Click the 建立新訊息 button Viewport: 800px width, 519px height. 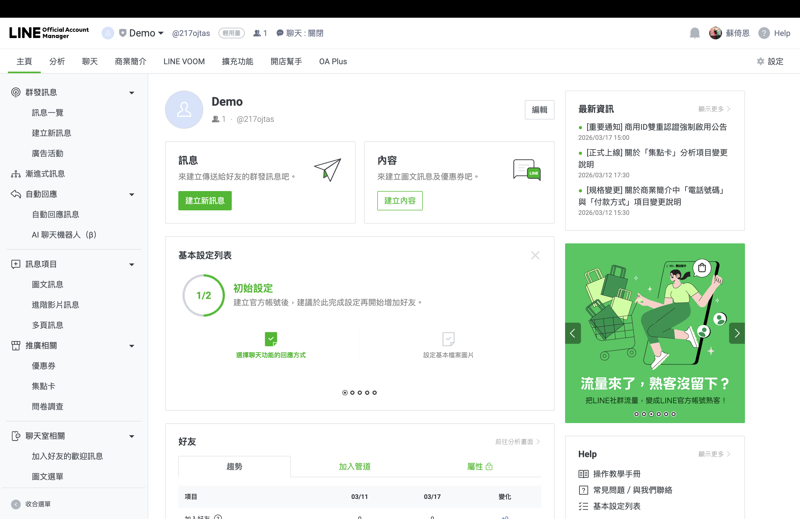pos(205,200)
